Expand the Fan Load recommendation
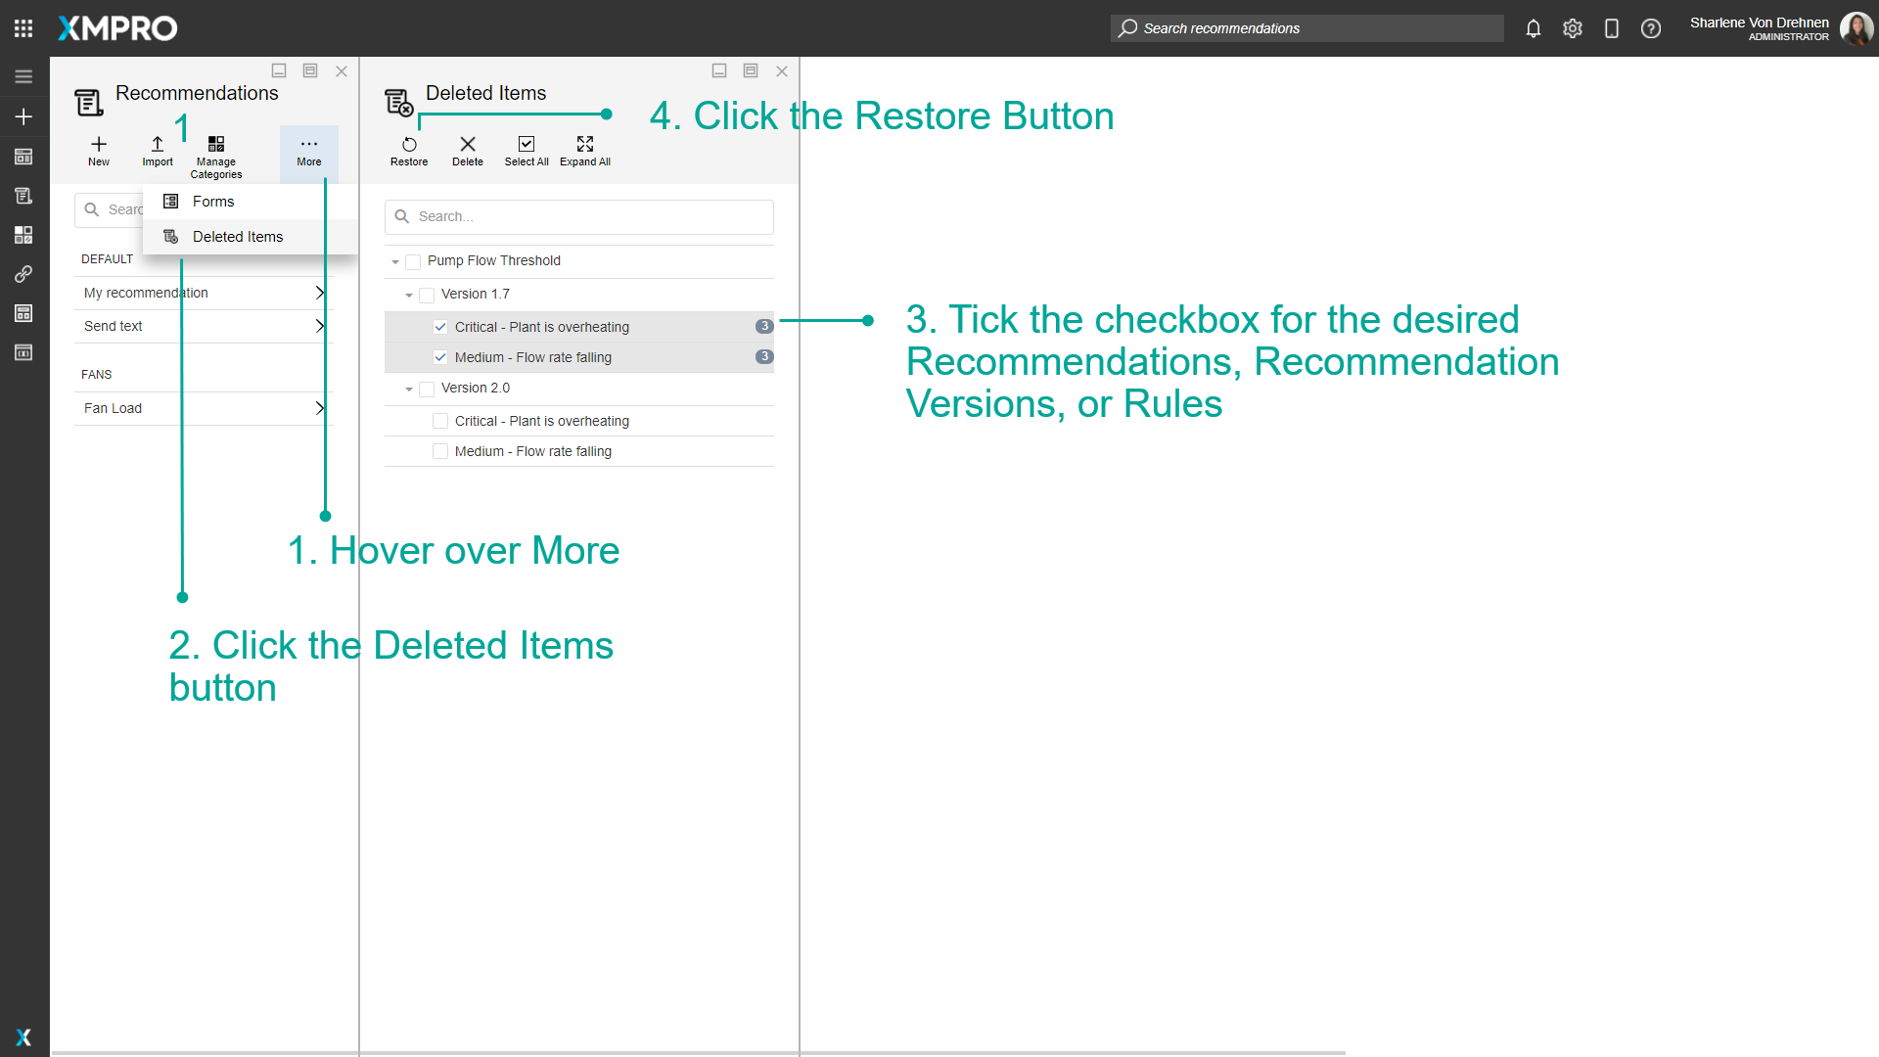 pyautogui.click(x=319, y=408)
